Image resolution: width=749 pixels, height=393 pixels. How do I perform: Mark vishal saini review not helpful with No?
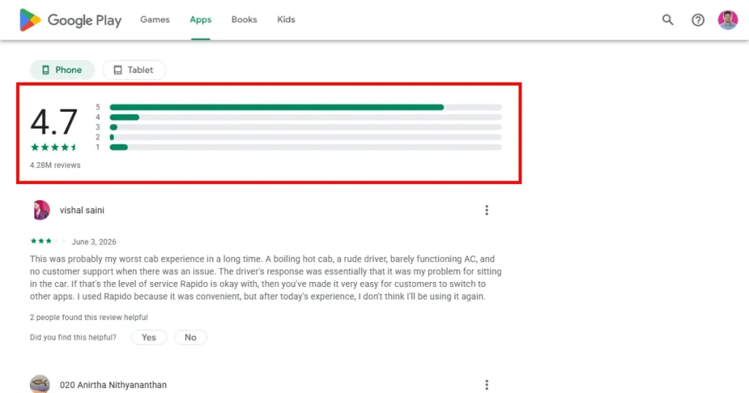click(190, 337)
